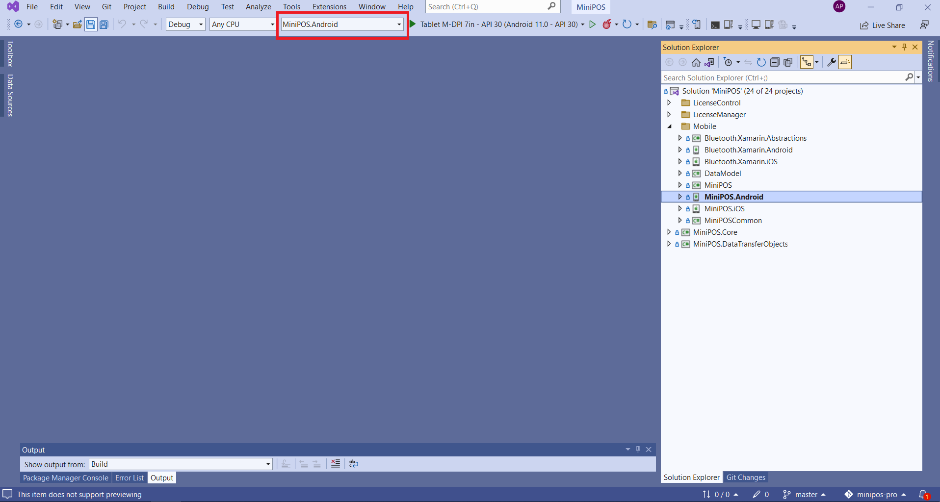Image resolution: width=940 pixels, height=502 pixels.
Task: Switch to the Package Manager Console tab
Action: 66,477
